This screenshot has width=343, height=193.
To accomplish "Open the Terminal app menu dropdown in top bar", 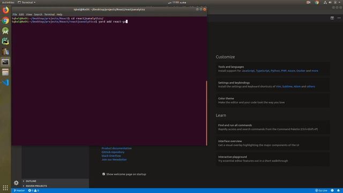I will click(26, 2).
